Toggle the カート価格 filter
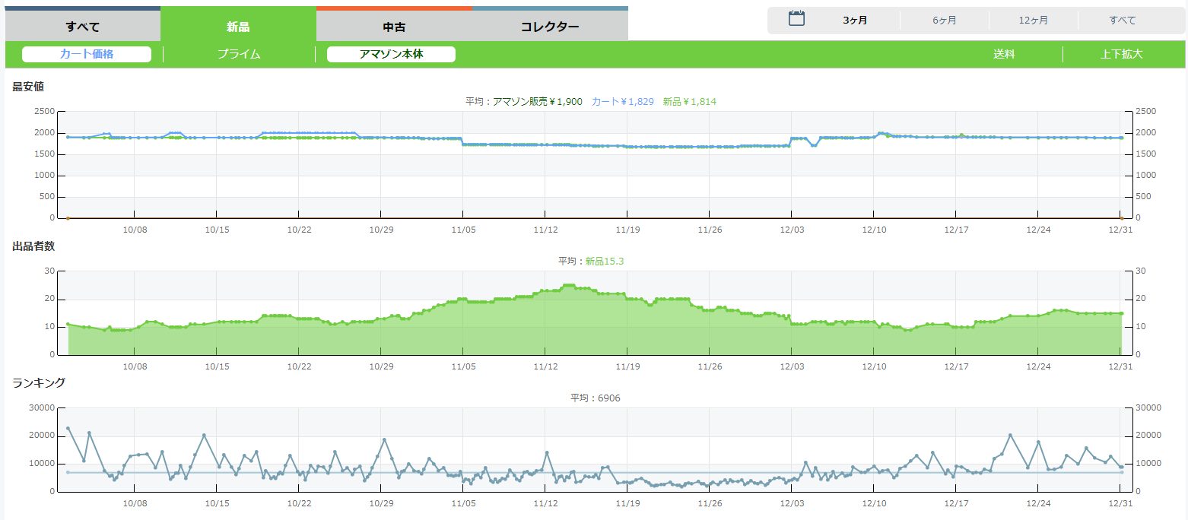Viewport: 1188px width, 520px height. (x=87, y=54)
